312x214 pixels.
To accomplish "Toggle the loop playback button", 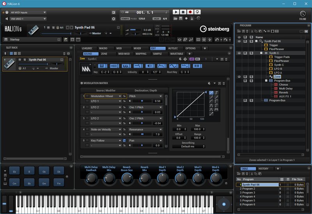I will pos(197,12).
